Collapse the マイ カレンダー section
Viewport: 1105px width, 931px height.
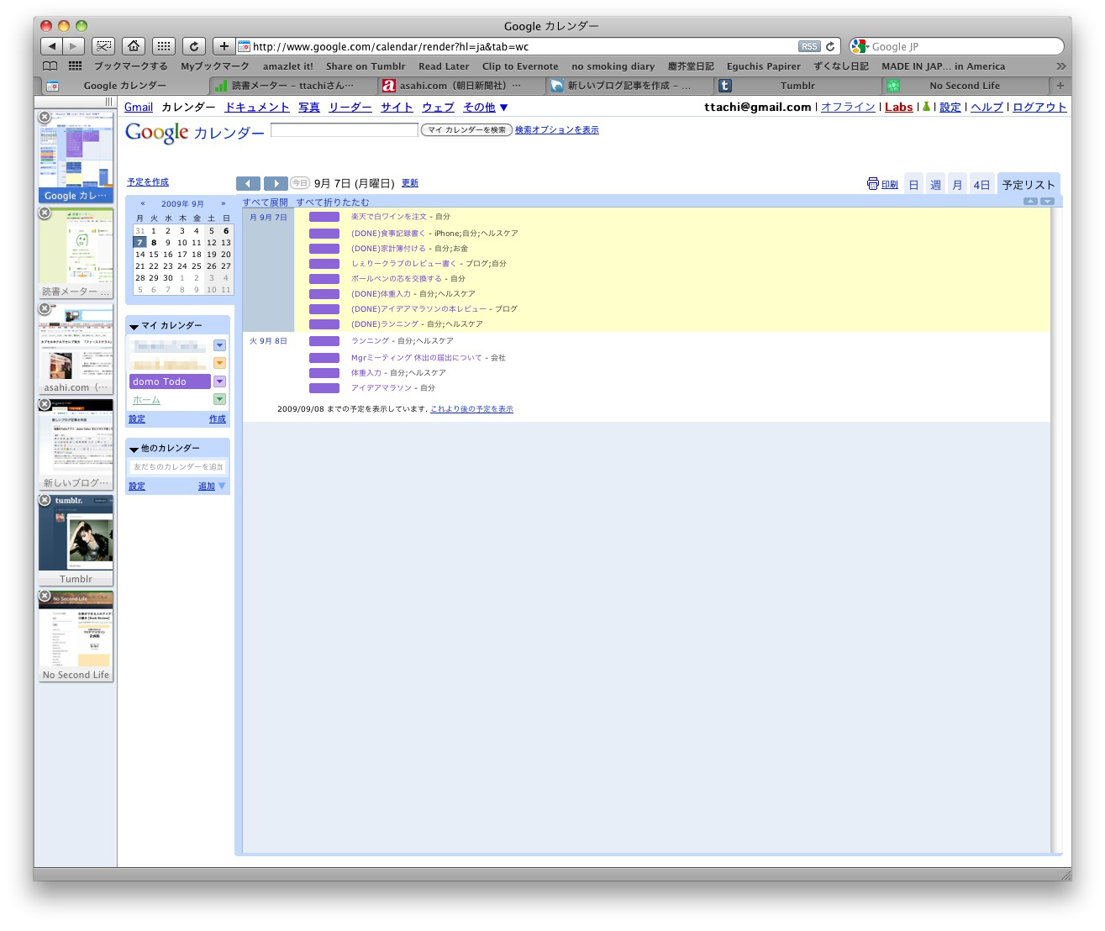(134, 326)
